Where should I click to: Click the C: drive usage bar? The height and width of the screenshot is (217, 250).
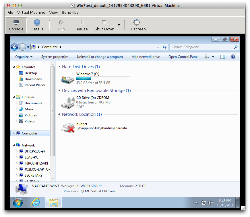(103, 79)
